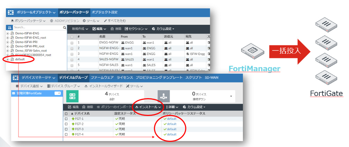Select the FGT-1 device checkbox
Screen dimensions: 349x147
click(x=66, y=119)
